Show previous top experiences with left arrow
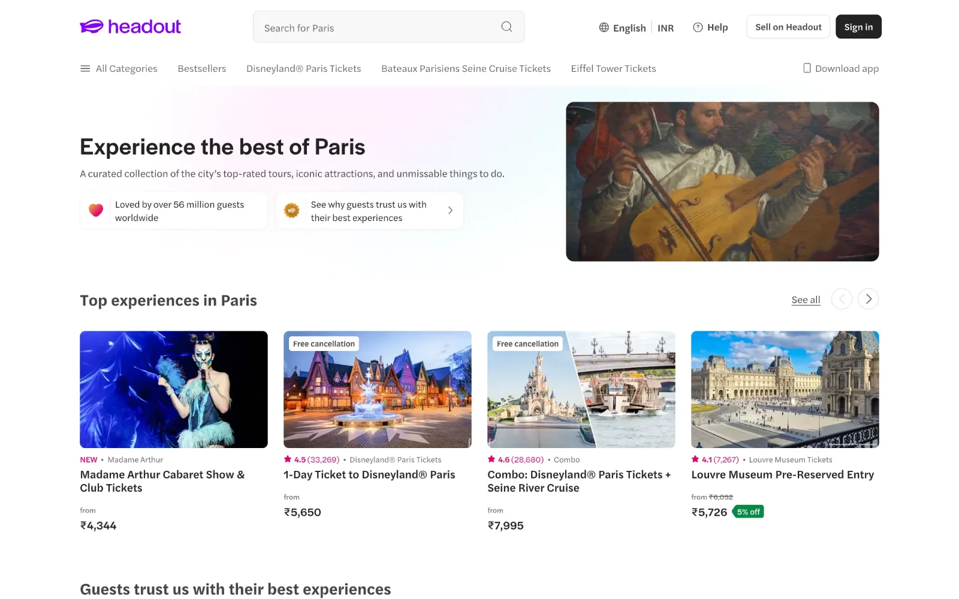The height and width of the screenshot is (599, 959). [842, 299]
